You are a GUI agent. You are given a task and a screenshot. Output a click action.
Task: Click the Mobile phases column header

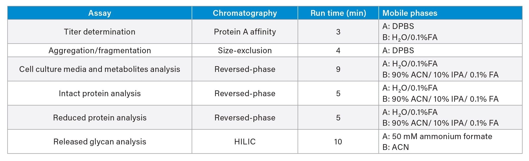[x=410, y=13]
